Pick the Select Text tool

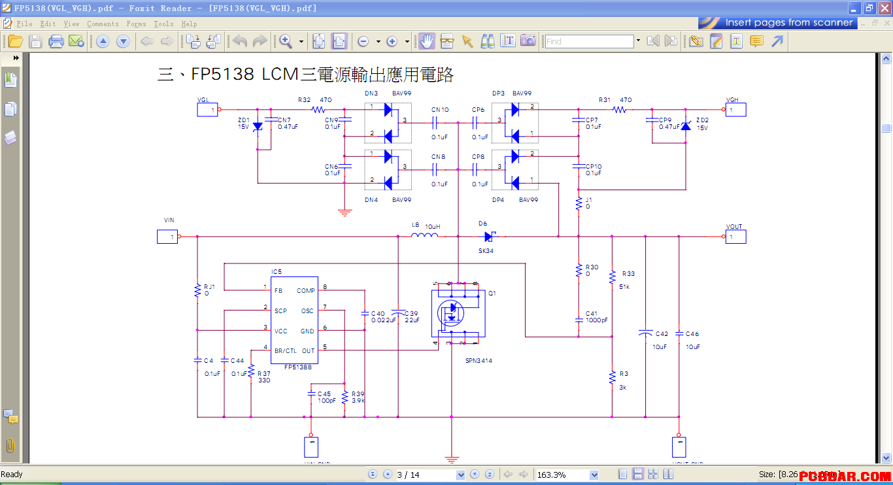pos(508,41)
